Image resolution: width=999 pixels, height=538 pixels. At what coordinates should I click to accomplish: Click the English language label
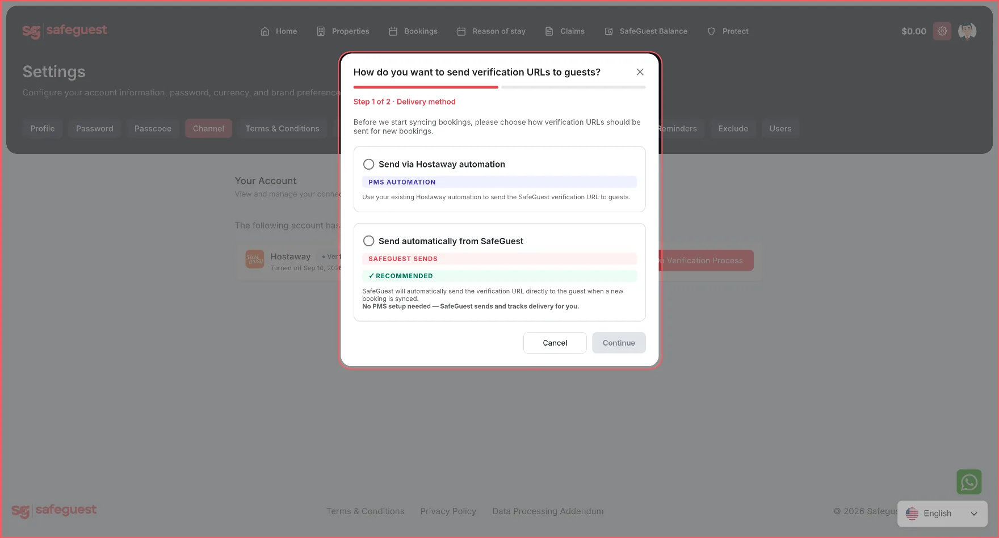point(938,514)
